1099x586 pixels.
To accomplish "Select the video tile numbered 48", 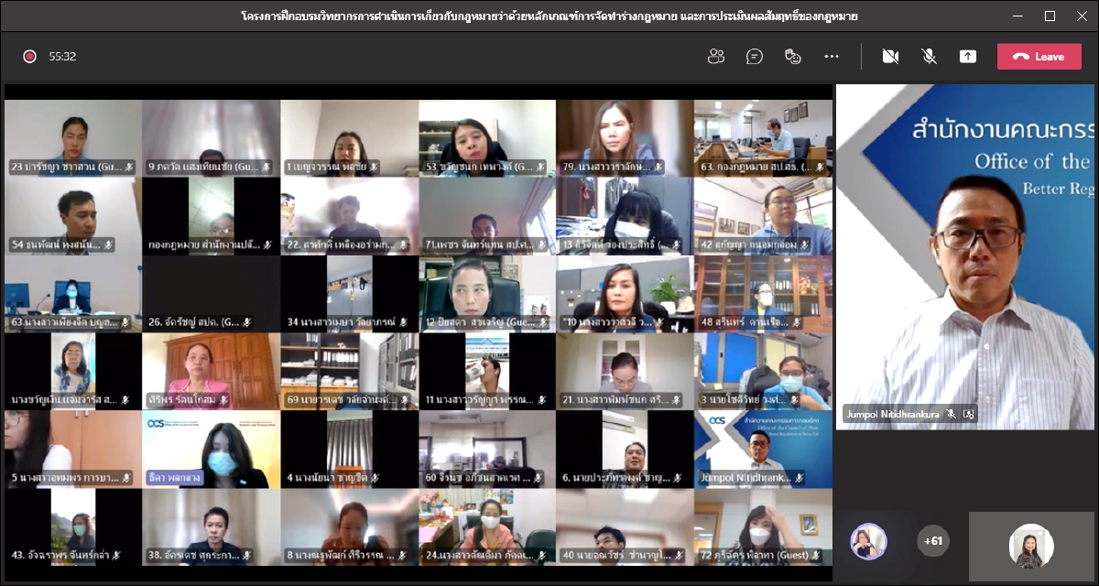I will 763,293.
